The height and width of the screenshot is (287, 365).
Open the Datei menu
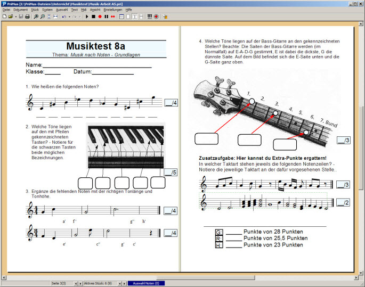(x=6, y=10)
